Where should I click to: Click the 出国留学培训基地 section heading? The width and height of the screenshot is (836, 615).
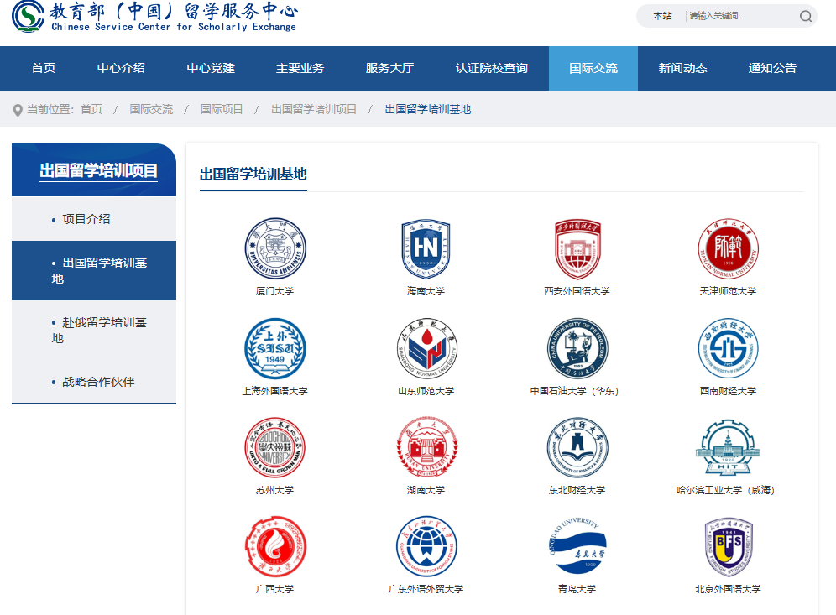tap(253, 174)
